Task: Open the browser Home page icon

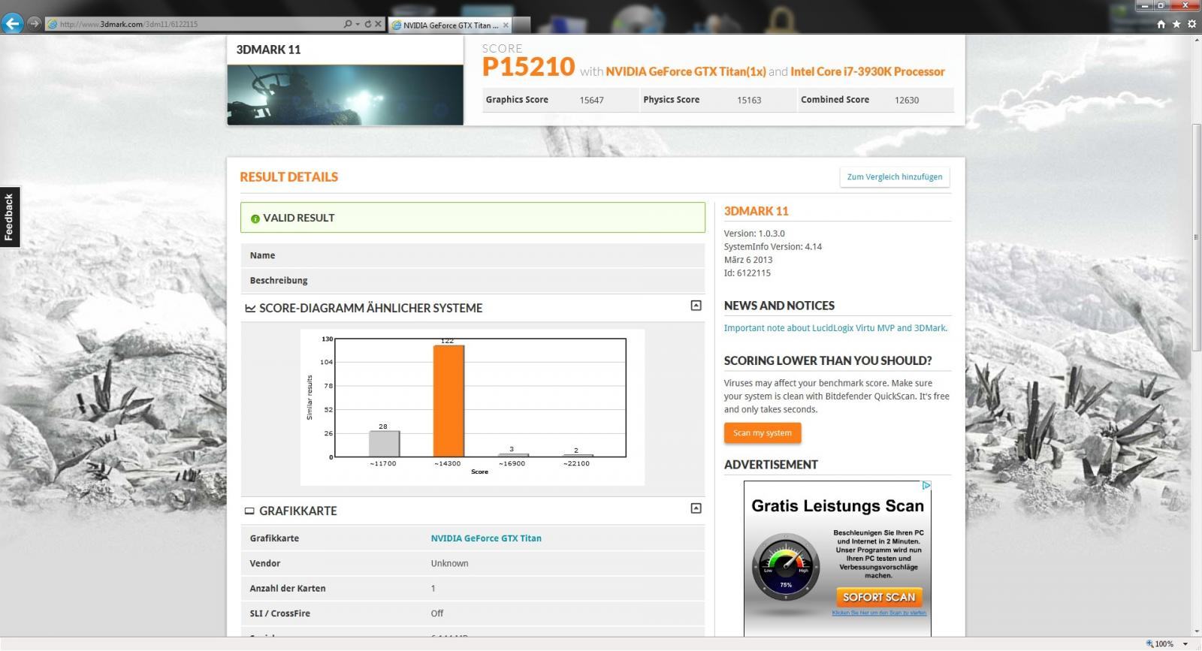Action: coord(1161,24)
